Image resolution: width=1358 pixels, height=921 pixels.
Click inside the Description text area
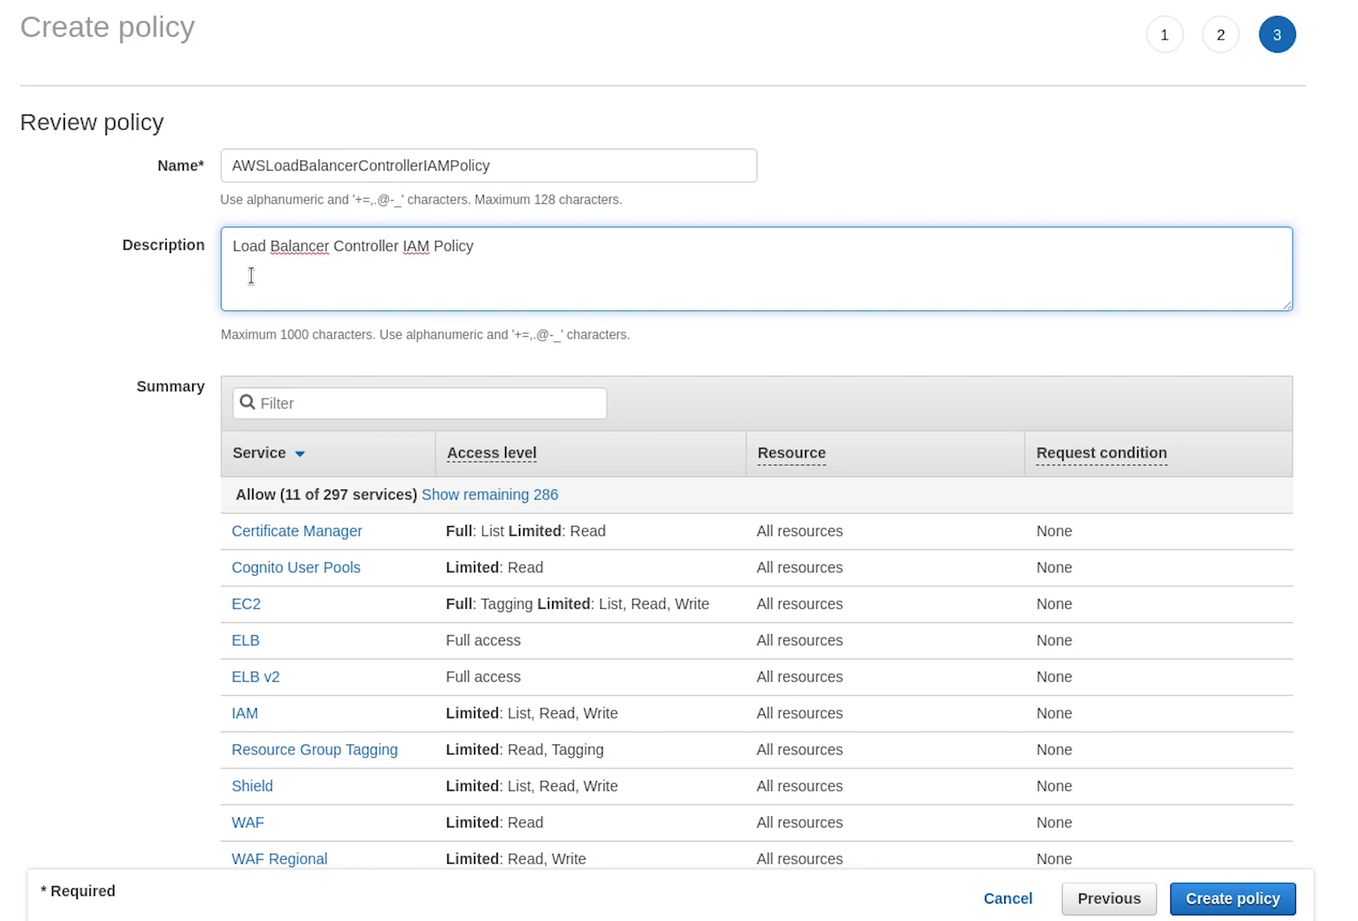[x=756, y=269]
